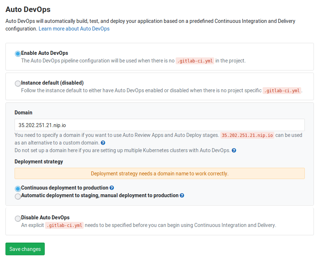Choose the Disable Auto DevOps option
Viewport: 319px width, 260px height.
tap(18, 218)
